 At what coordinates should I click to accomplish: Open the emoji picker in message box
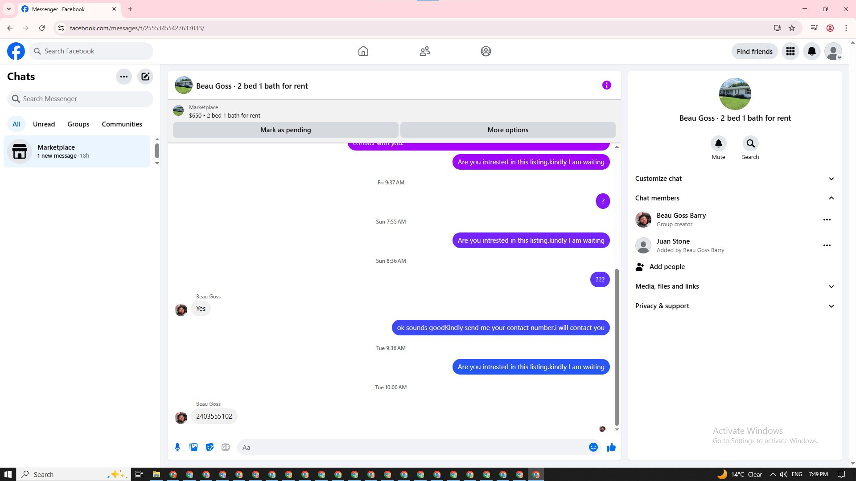pyautogui.click(x=593, y=447)
